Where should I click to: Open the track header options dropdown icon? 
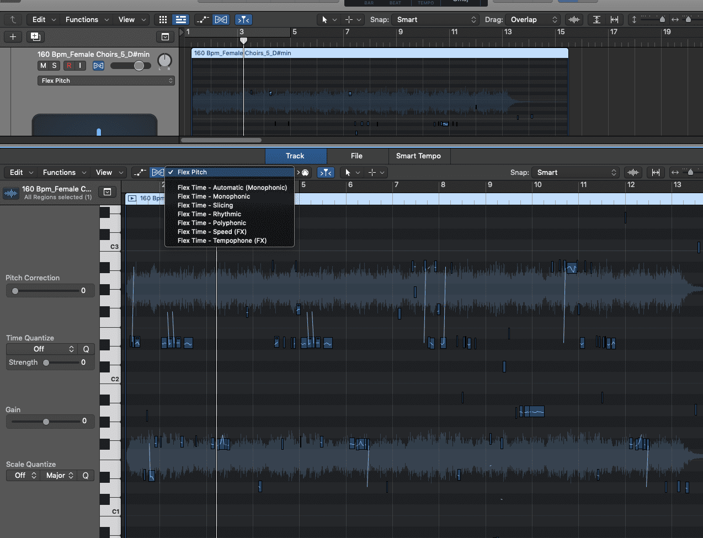click(x=165, y=36)
